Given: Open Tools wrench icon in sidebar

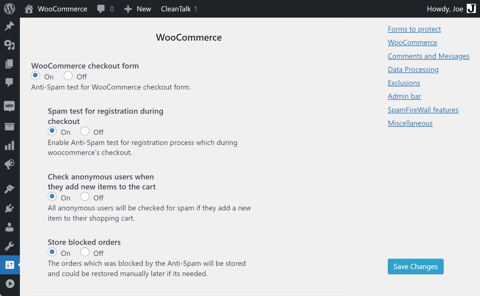Looking at the screenshot, I should pos(9,246).
